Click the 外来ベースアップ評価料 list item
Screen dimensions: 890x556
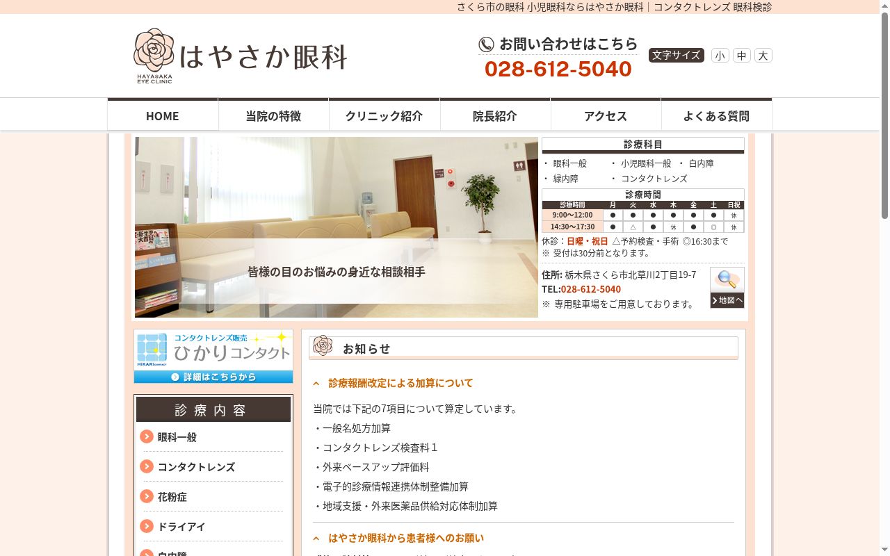[371, 467]
